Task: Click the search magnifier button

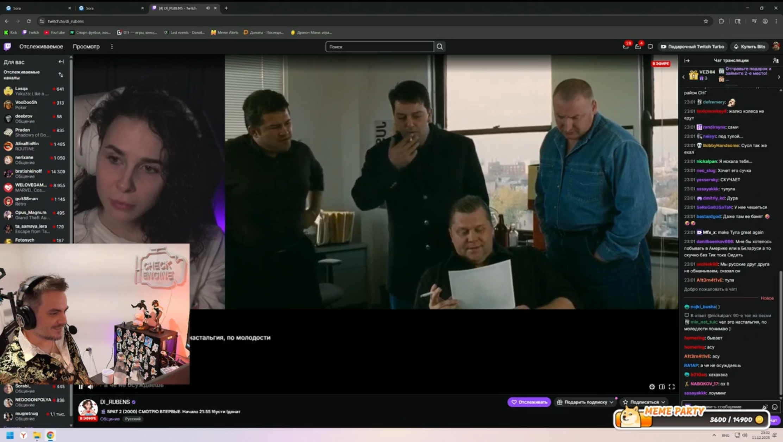Action: click(x=440, y=46)
